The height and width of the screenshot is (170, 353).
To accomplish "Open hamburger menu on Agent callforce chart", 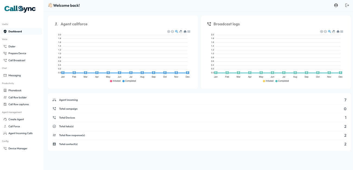I will pos(189,32).
